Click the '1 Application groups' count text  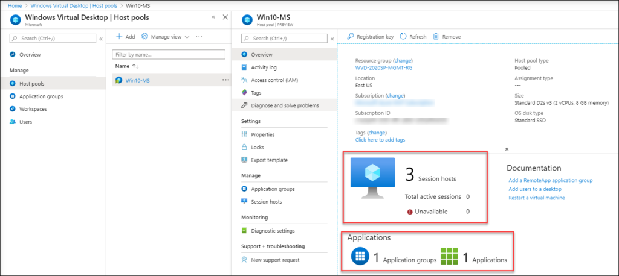pos(404,259)
